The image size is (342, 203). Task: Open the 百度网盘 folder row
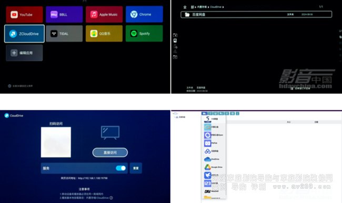(256, 14)
